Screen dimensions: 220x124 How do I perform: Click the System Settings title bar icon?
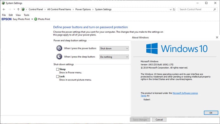3,3
